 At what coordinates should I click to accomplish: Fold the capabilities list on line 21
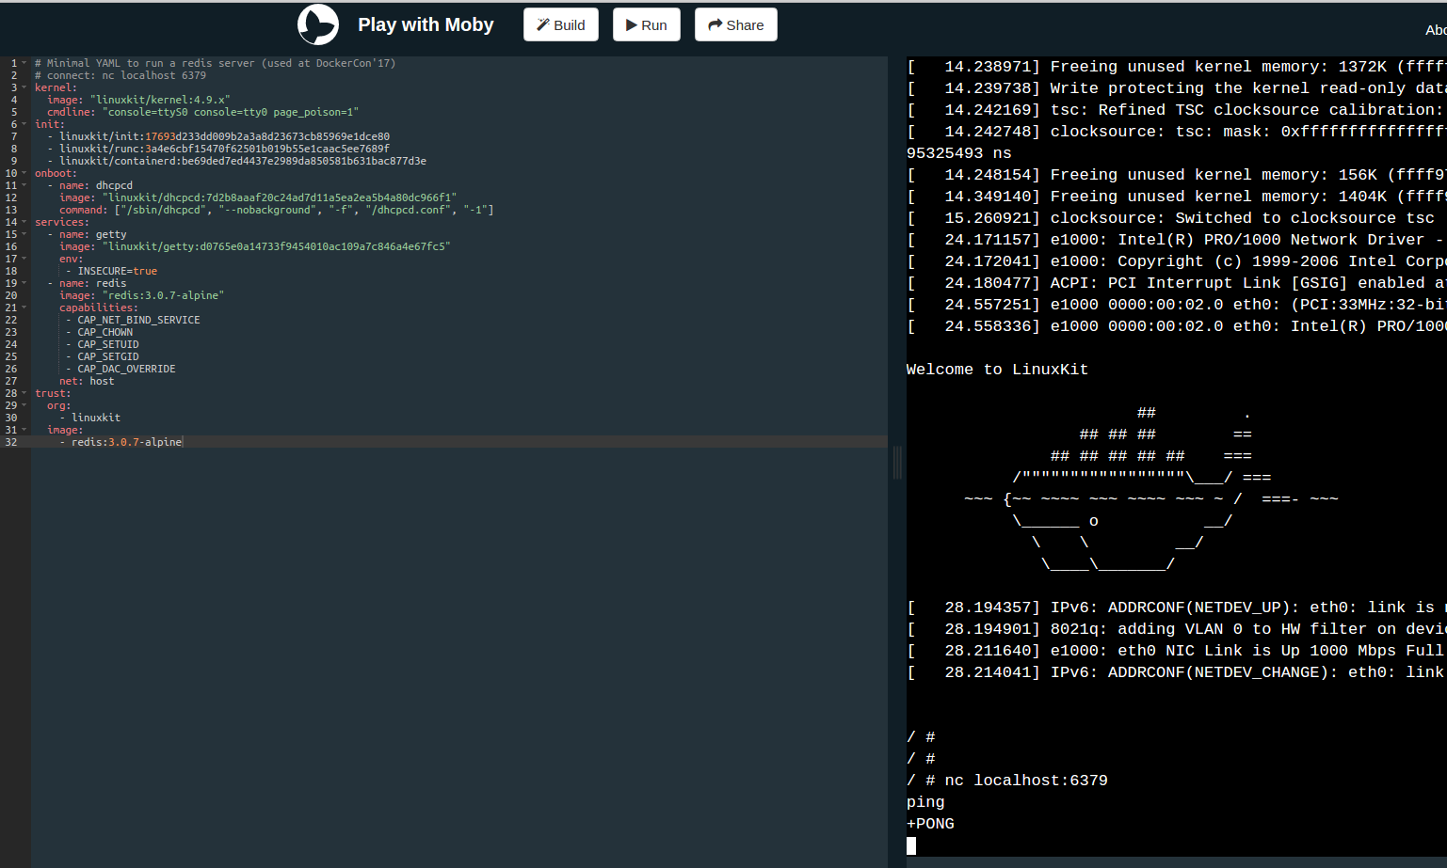point(24,308)
